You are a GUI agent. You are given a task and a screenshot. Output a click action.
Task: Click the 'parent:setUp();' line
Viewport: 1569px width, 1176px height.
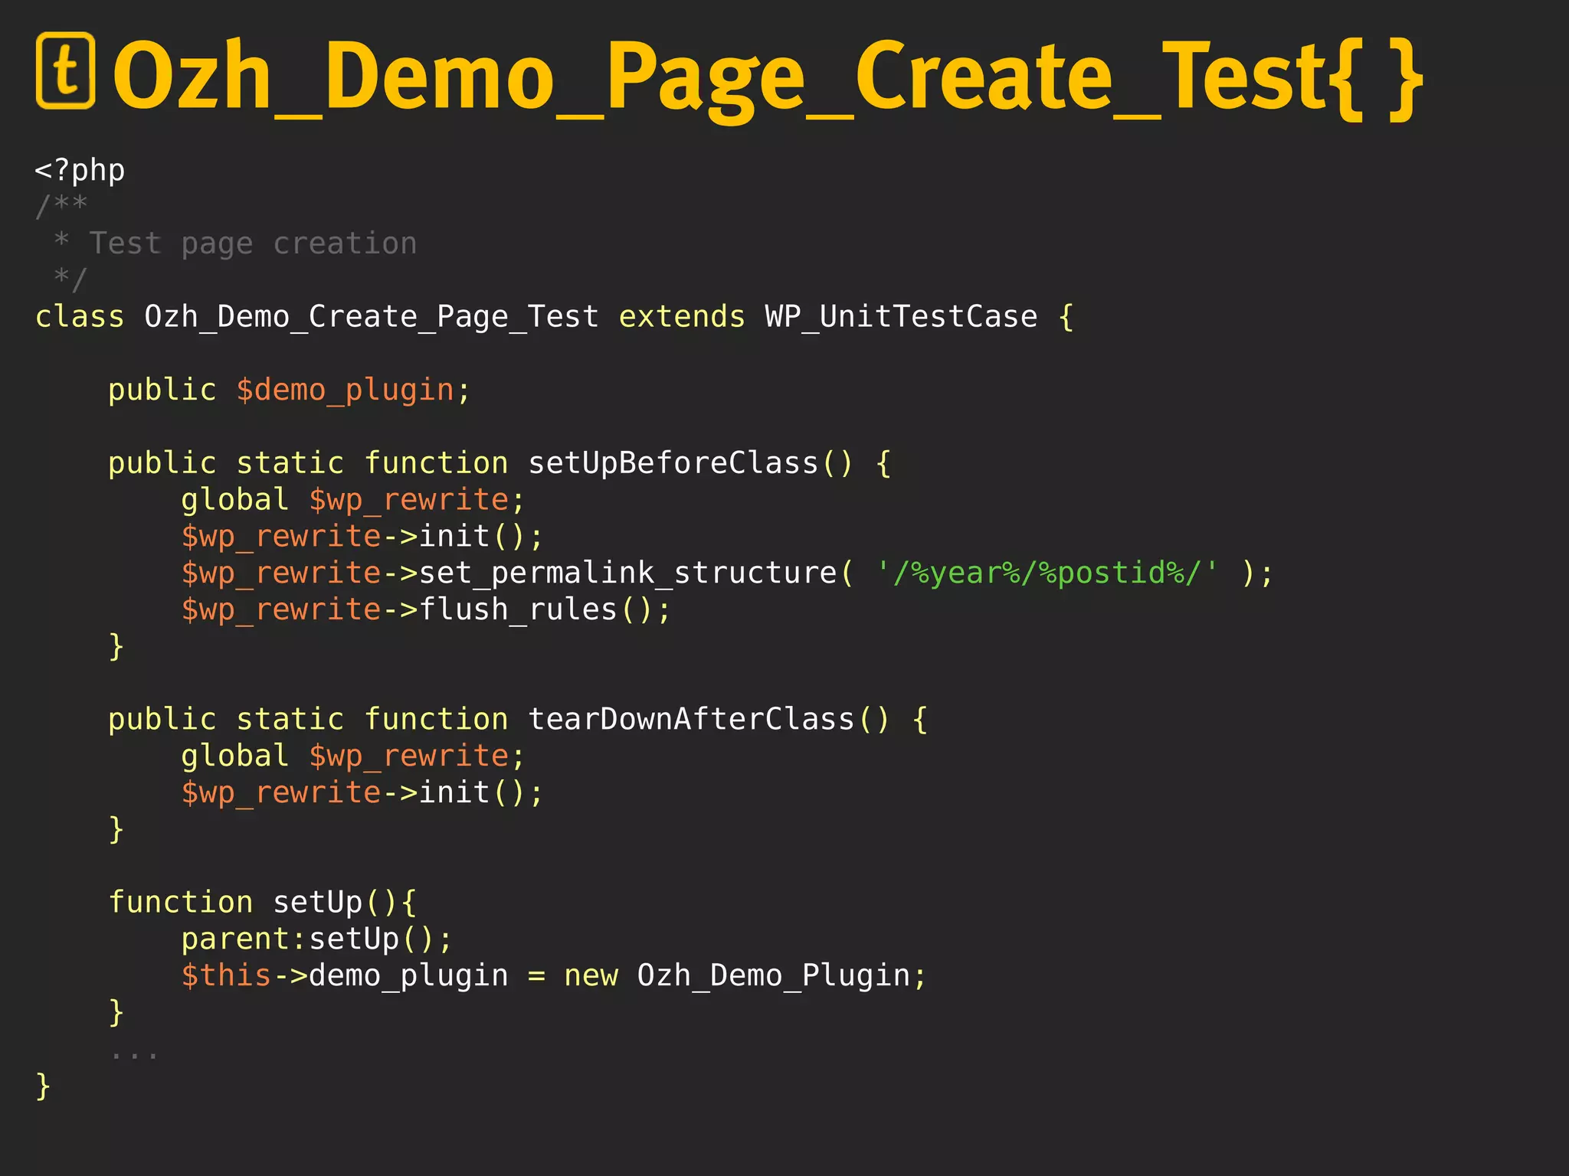316,939
